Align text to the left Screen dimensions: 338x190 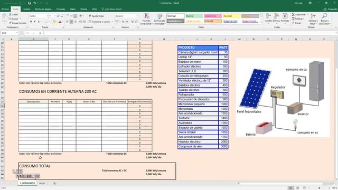click(68, 22)
